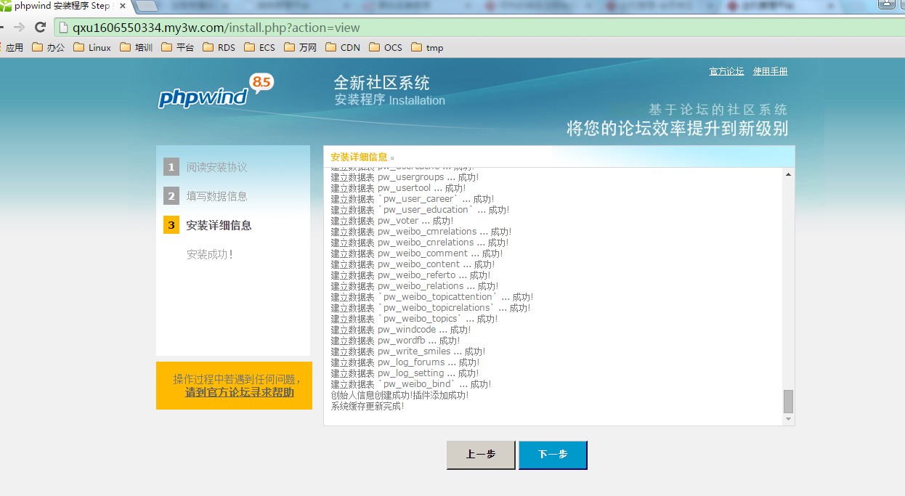Screen dimensions: 905x496
Task: Open the RDS bookmark folder
Action: click(219, 48)
